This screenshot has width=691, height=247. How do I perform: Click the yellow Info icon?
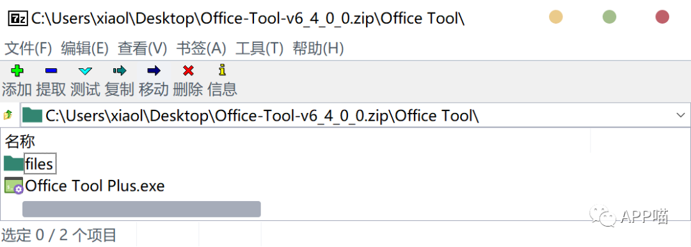pos(222,70)
